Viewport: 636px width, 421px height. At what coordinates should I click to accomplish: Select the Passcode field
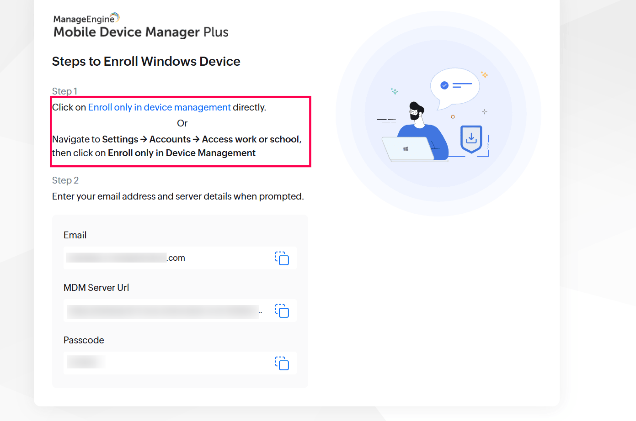180,363
